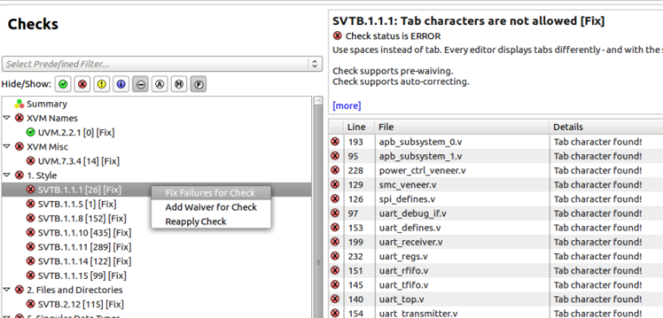
Task: Select check SVTB.2.12 [115] [Fix]
Action: (x=81, y=304)
